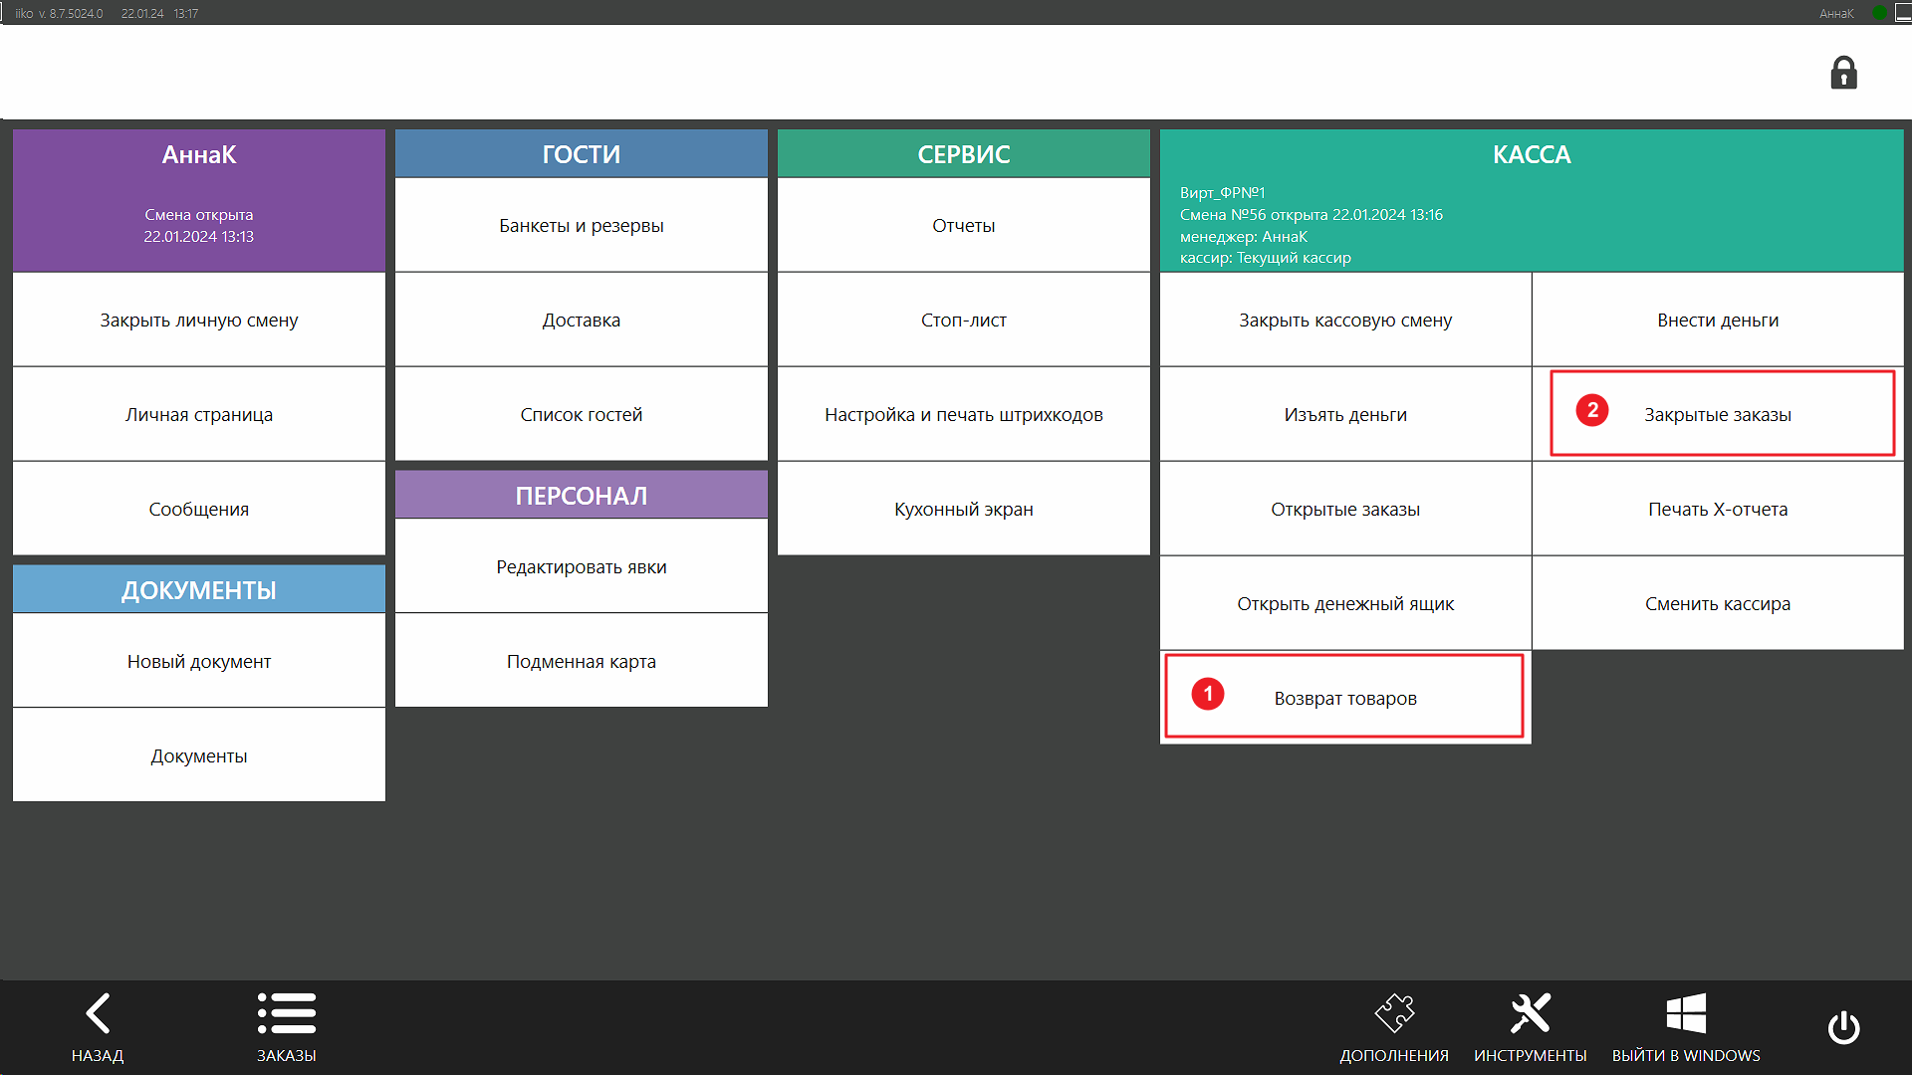Minimize the iiko window
1912x1075 pixels.
click(x=1903, y=13)
